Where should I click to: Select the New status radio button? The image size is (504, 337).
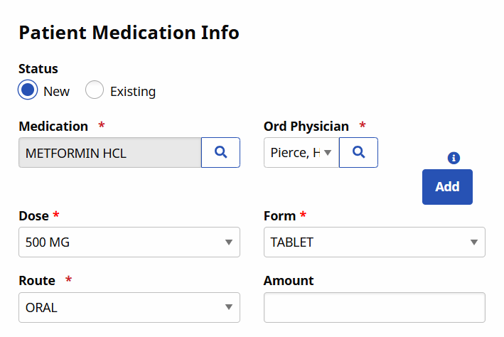(x=28, y=90)
